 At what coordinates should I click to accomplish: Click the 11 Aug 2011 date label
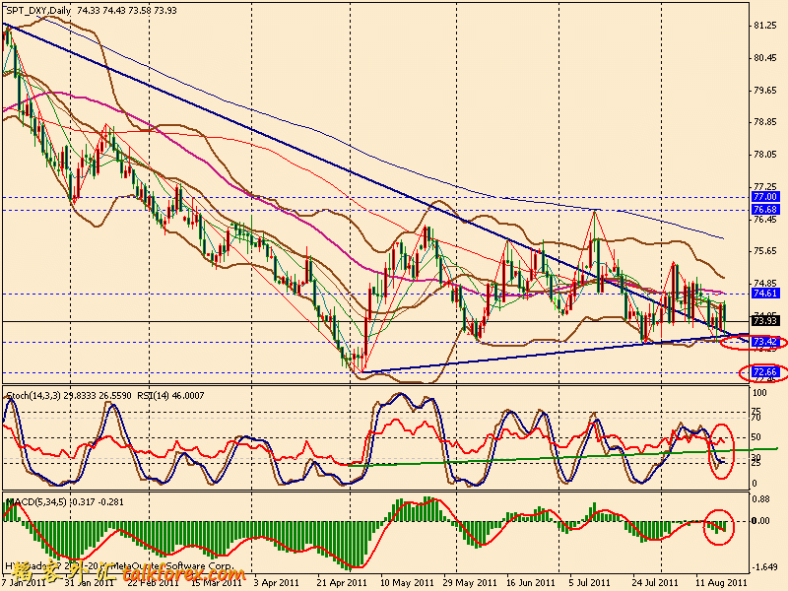pyautogui.click(x=721, y=583)
